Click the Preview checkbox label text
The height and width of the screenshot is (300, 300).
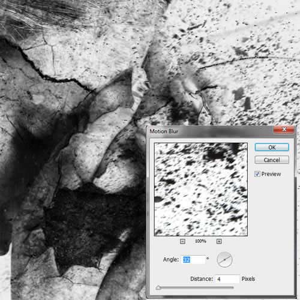[271, 174]
